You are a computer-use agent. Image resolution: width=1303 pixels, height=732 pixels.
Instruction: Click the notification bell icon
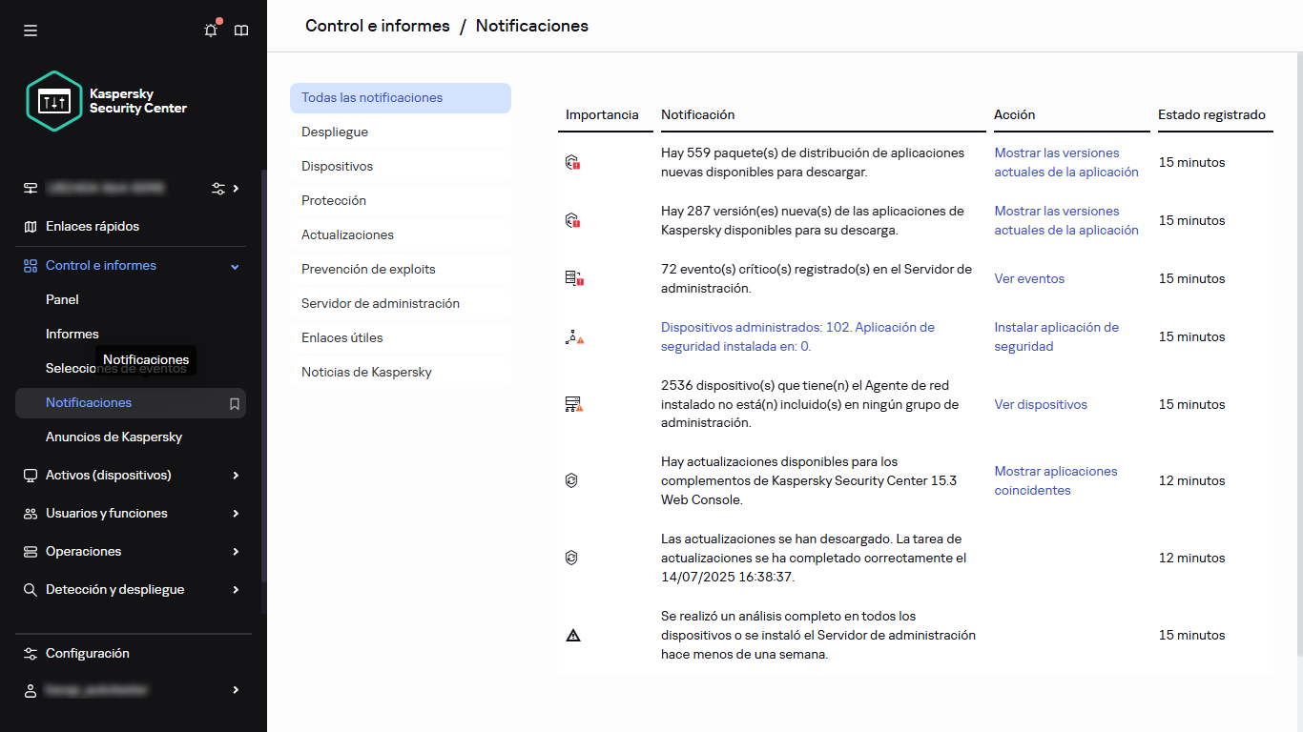tap(211, 30)
